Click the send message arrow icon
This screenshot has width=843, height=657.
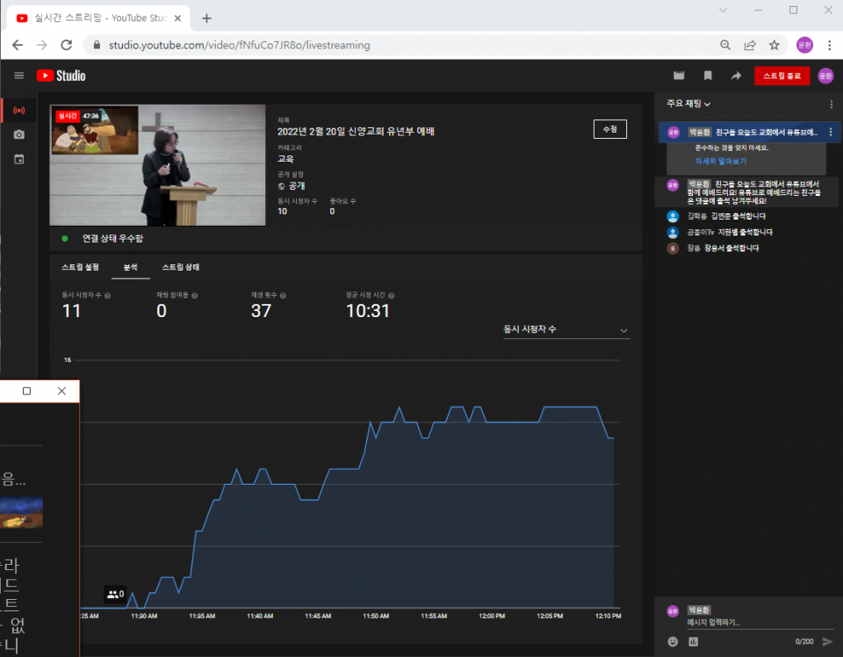tap(826, 641)
